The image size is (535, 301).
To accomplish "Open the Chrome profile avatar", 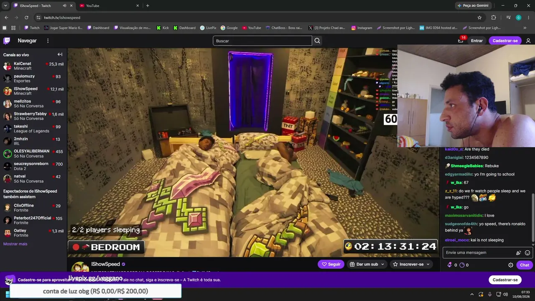I will pos(518,18).
